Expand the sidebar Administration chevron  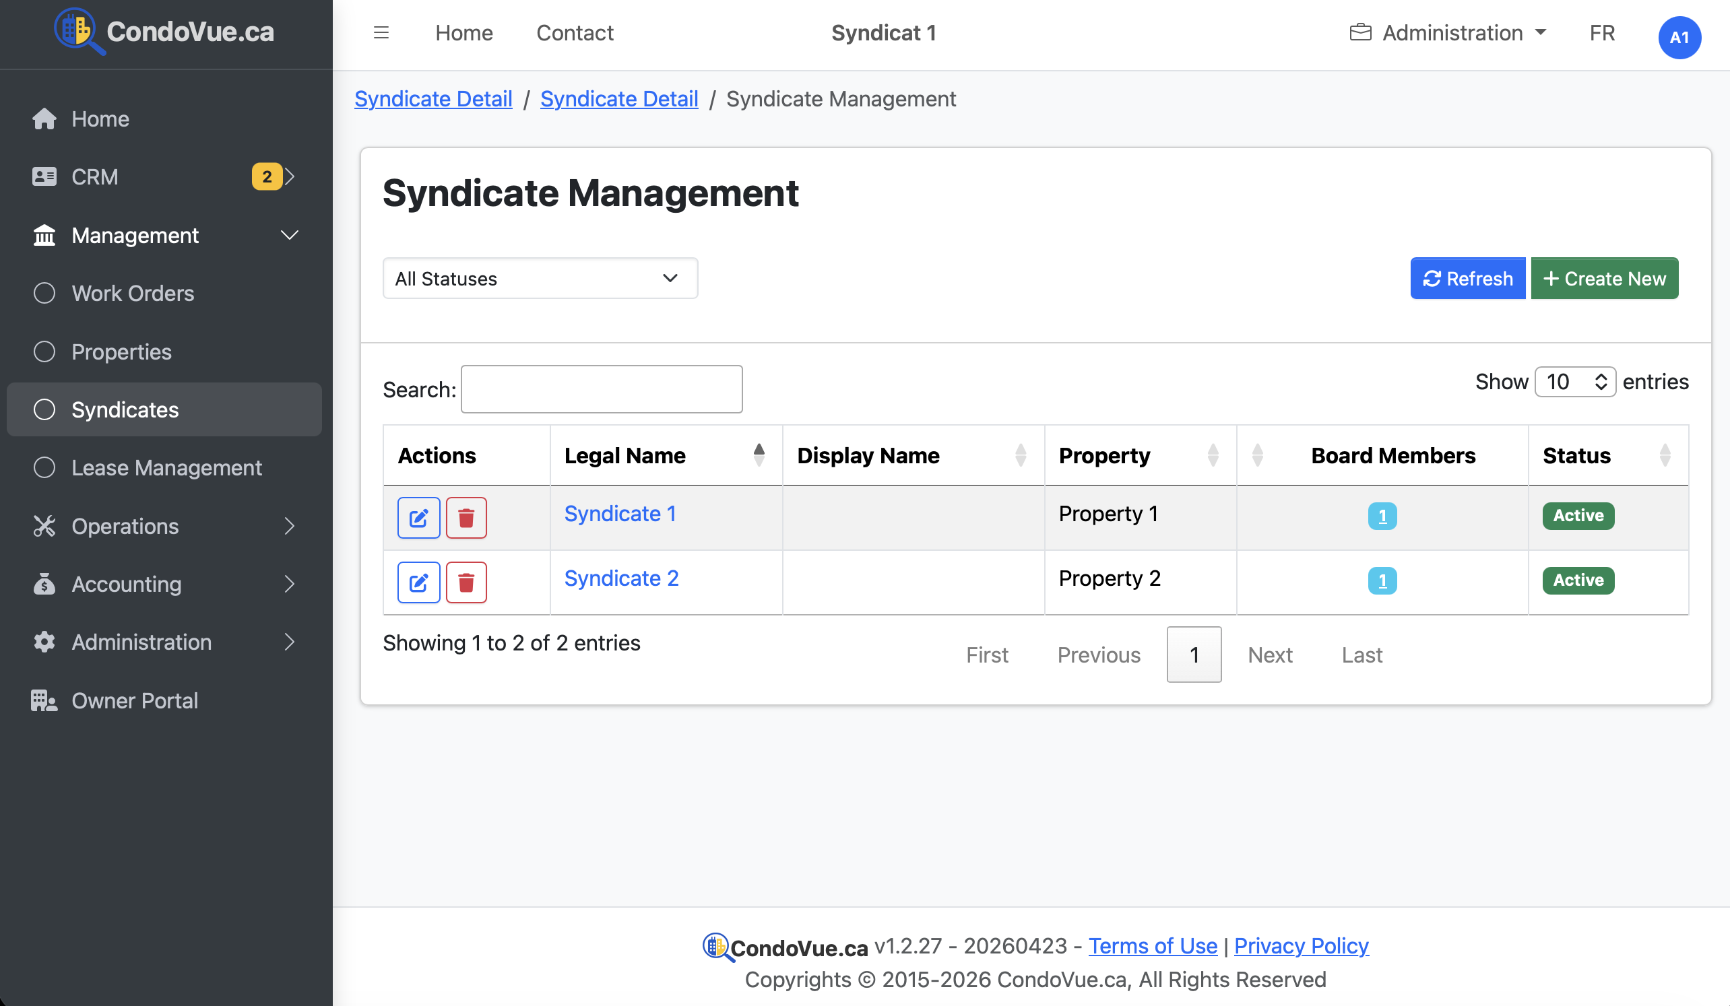point(290,642)
